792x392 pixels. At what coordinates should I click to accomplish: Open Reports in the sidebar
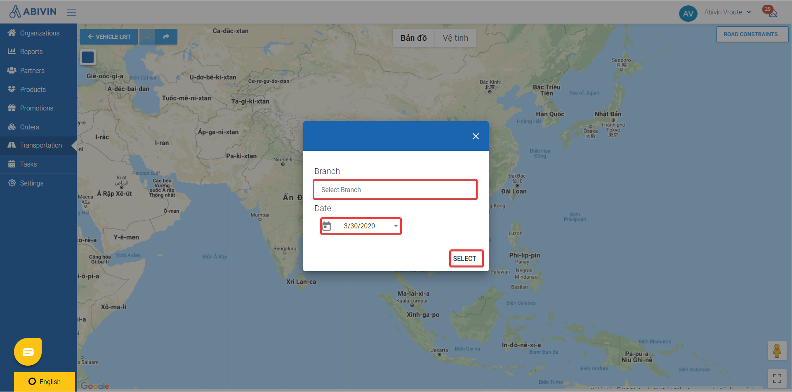coord(38,52)
